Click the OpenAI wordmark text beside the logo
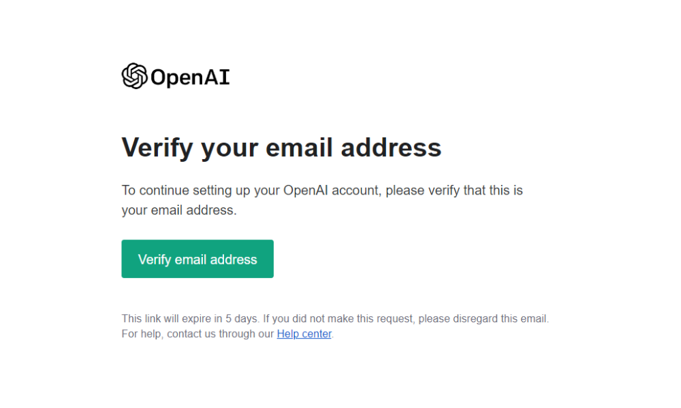The width and height of the screenshot is (681, 408). (x=190, y=78)
